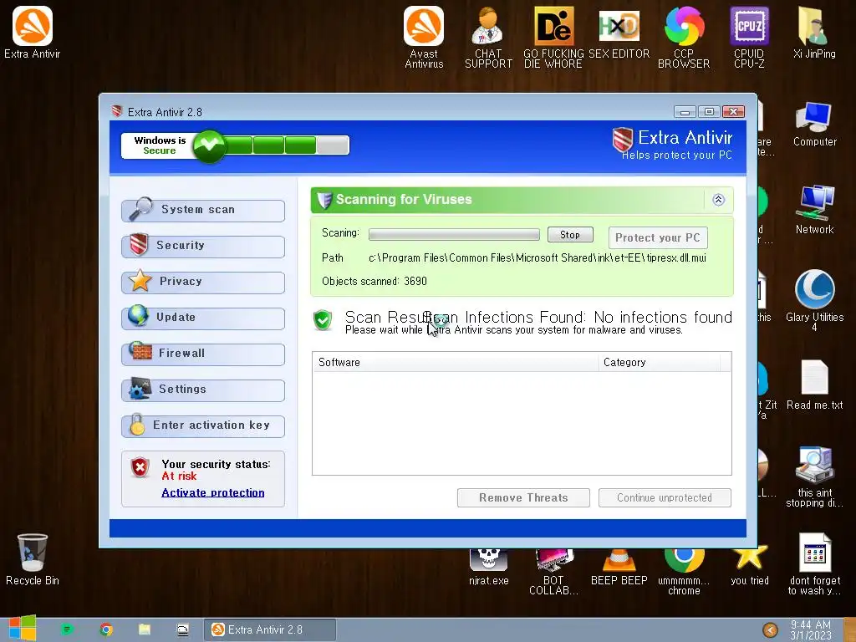The image size is (856, 642).
Task: Open the Network desktop icon
Action: coord(814,210)
